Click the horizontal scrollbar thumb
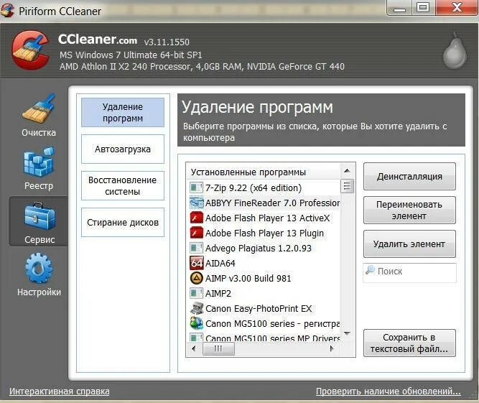 coord(218,348)
